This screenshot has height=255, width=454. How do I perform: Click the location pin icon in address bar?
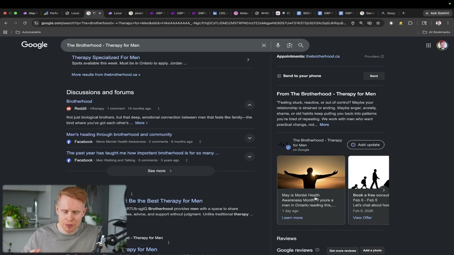point(353,23)
